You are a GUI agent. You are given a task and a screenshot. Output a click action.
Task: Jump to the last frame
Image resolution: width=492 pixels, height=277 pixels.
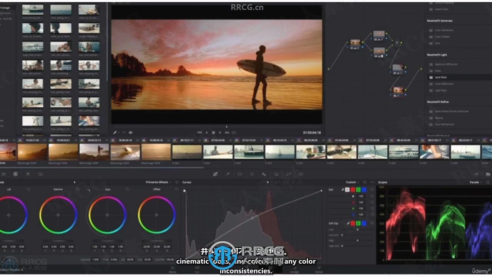[x=227, y=132]
